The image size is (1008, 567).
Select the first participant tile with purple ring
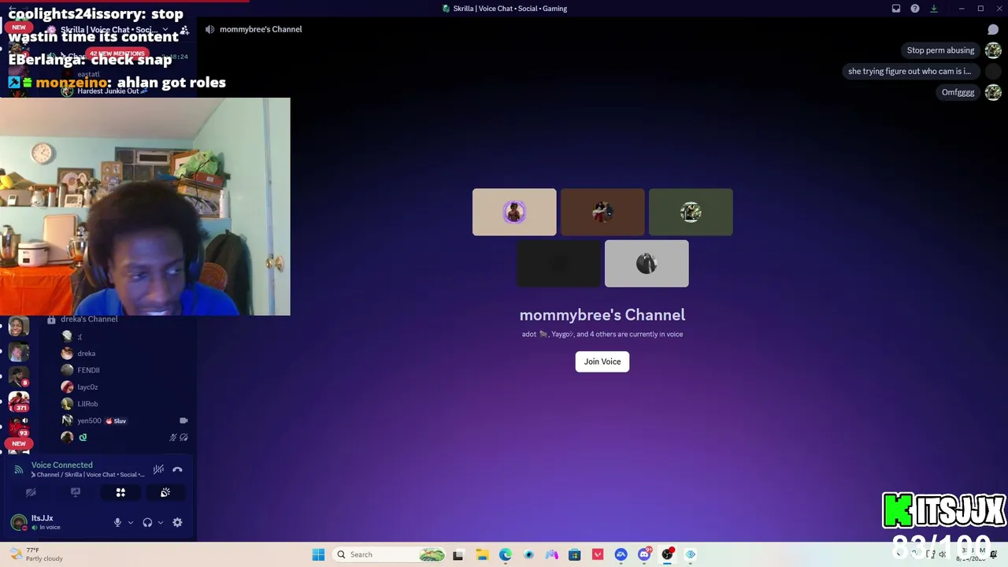[514, 212]
